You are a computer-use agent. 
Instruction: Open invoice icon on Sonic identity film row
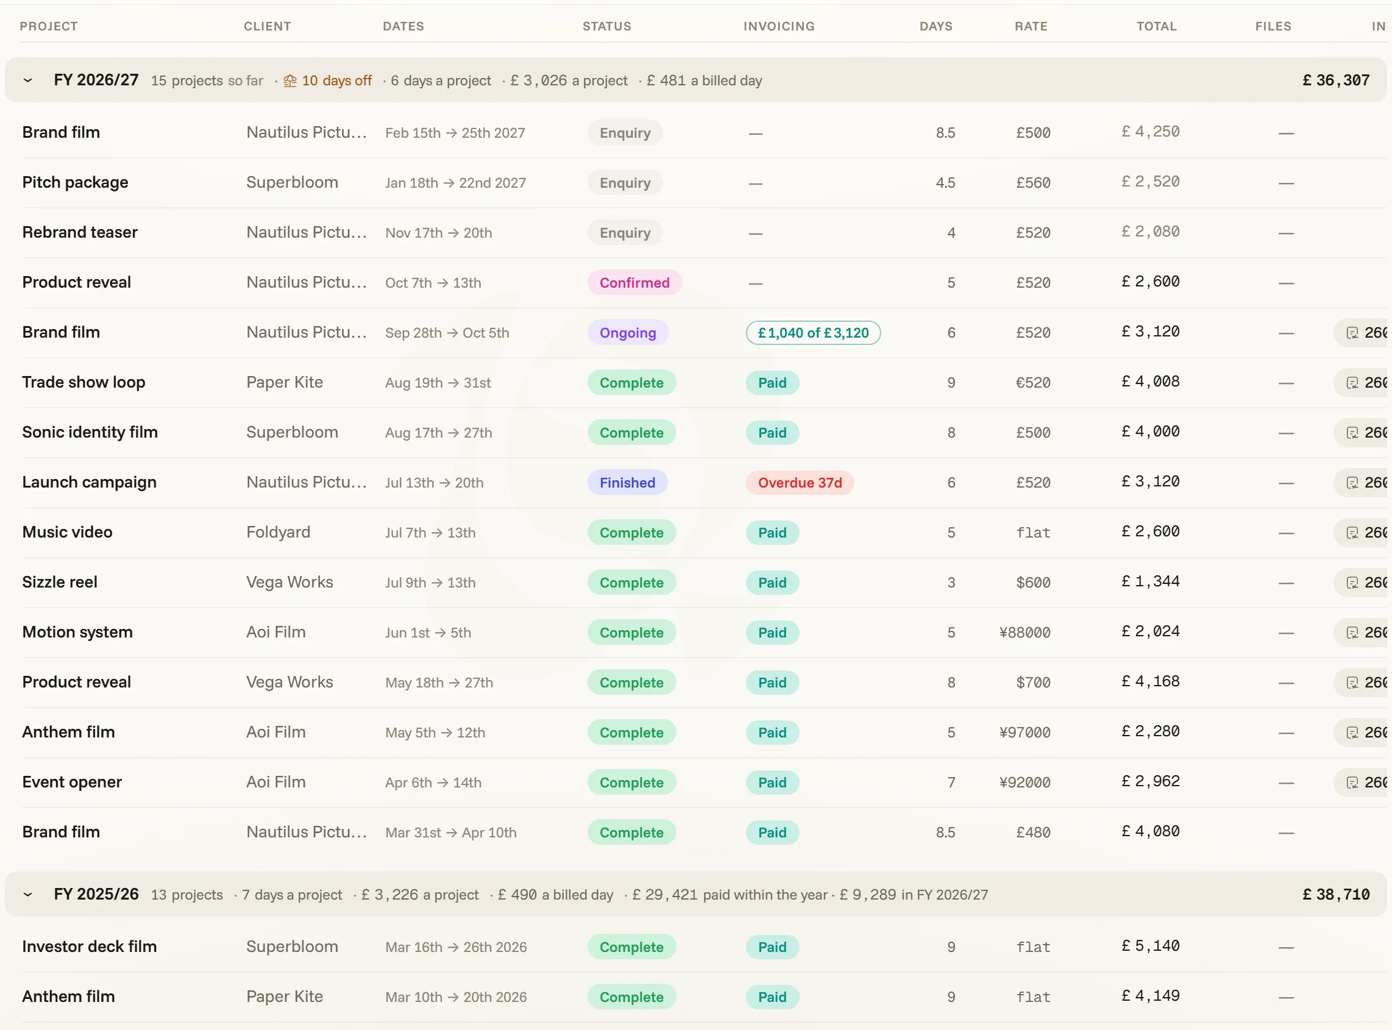1352,433
